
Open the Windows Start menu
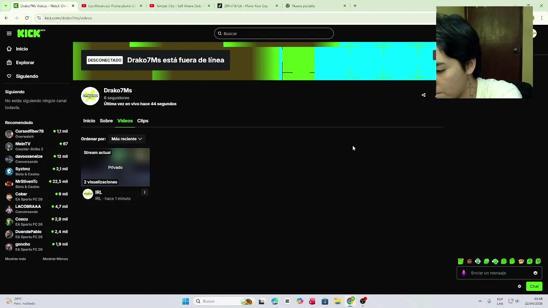(185, 301)
